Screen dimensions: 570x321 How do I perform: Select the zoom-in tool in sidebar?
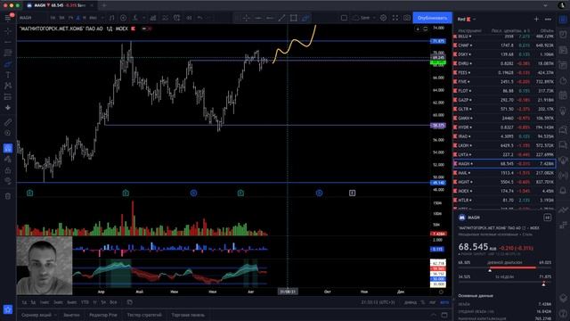click(8, 133)
